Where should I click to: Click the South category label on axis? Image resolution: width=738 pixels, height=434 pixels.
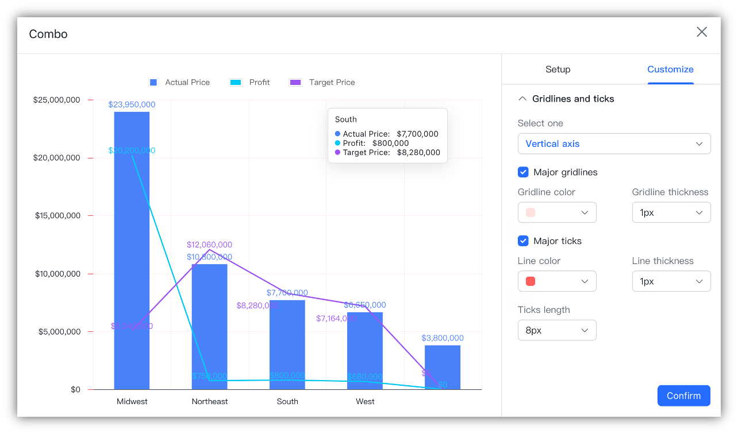coord(287,401)
